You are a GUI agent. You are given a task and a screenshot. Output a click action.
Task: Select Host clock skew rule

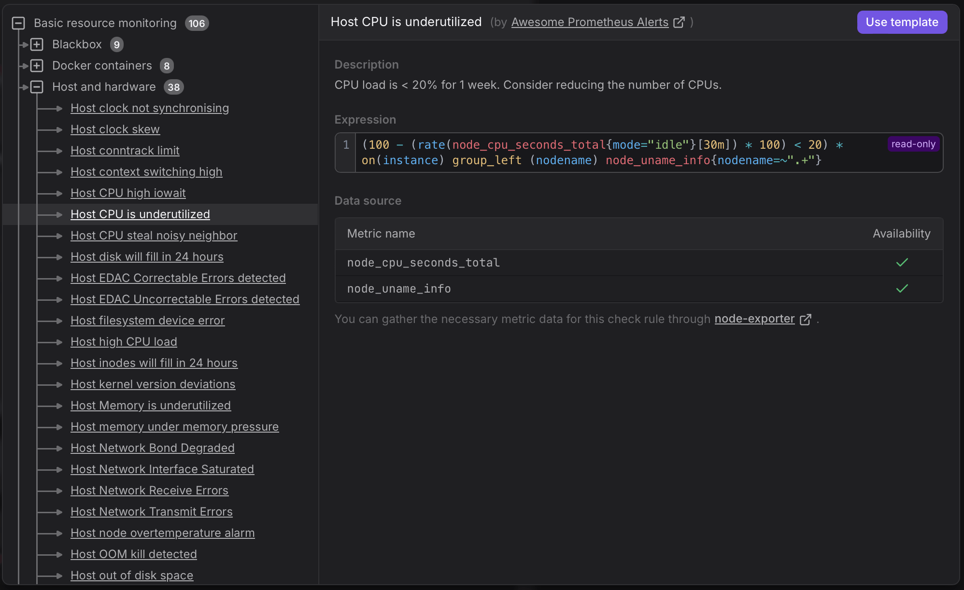click(115, 129)
